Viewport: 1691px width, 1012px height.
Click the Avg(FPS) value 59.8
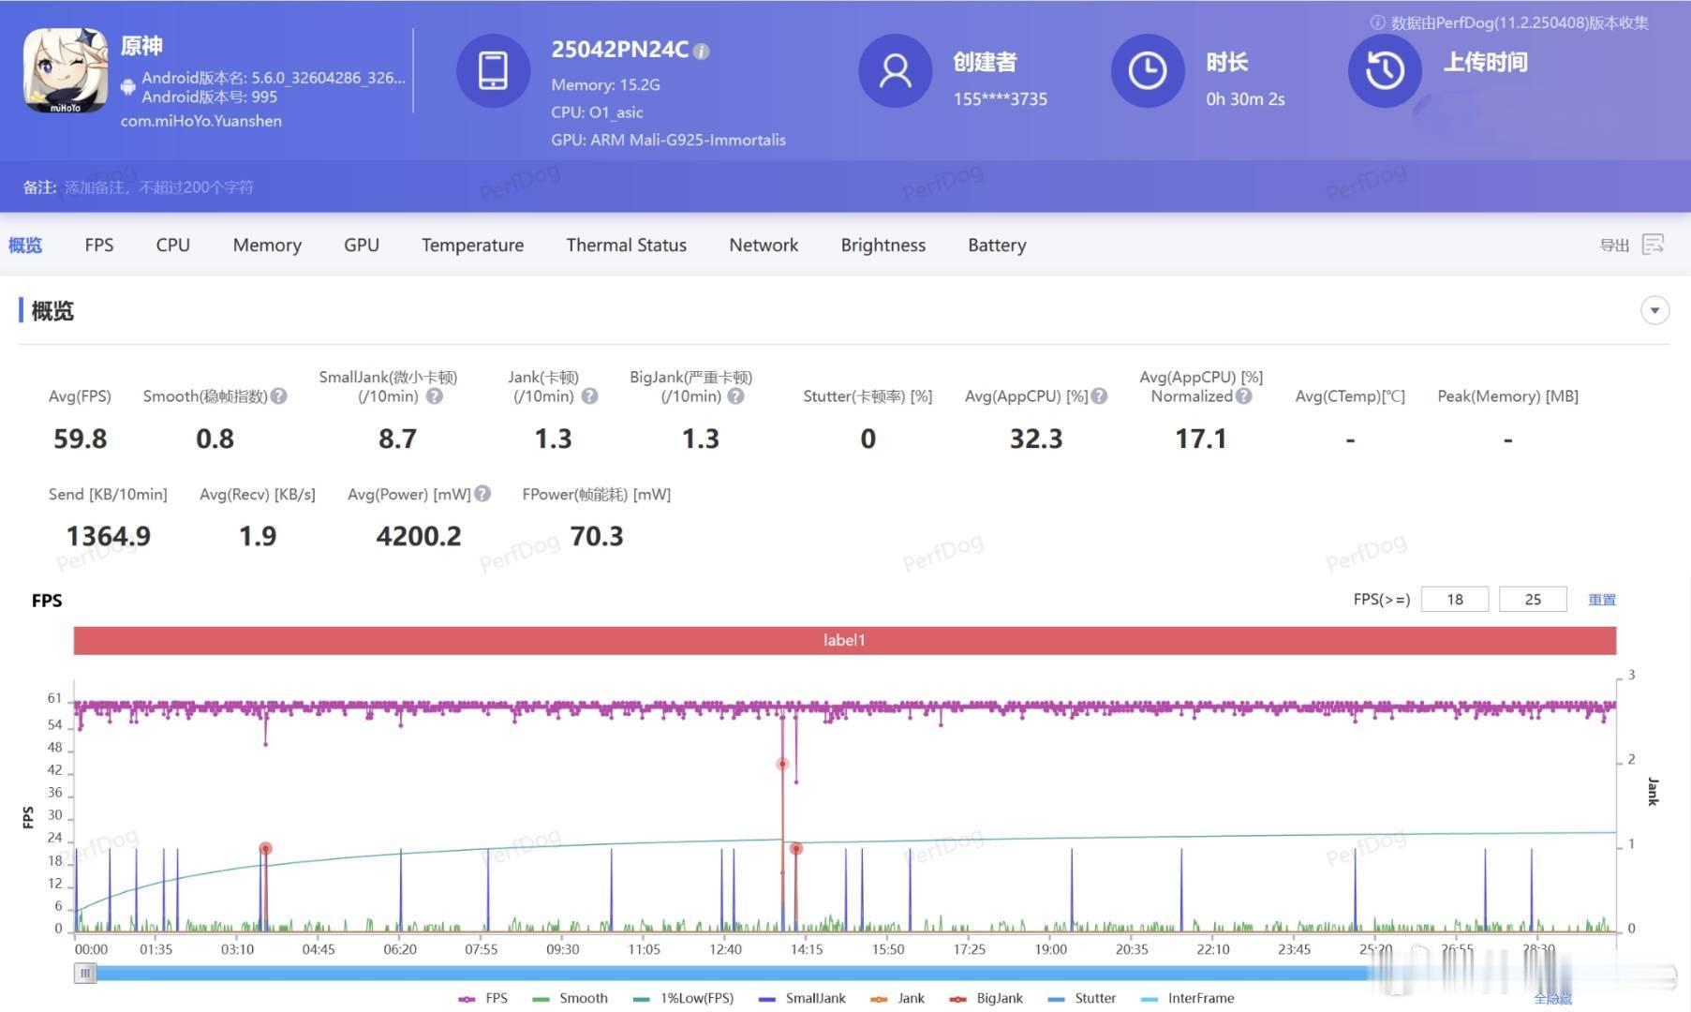80,439
